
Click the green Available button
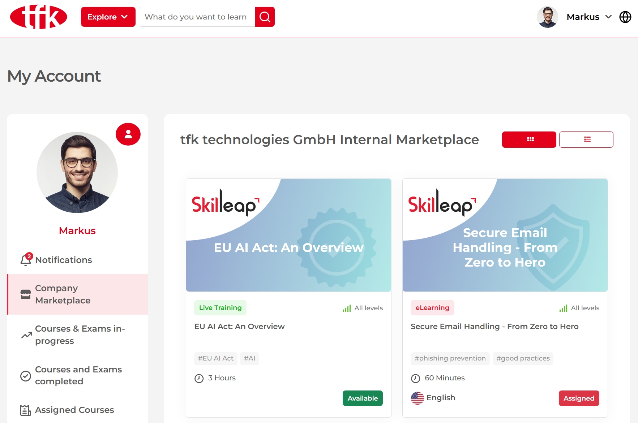[363, 398]
